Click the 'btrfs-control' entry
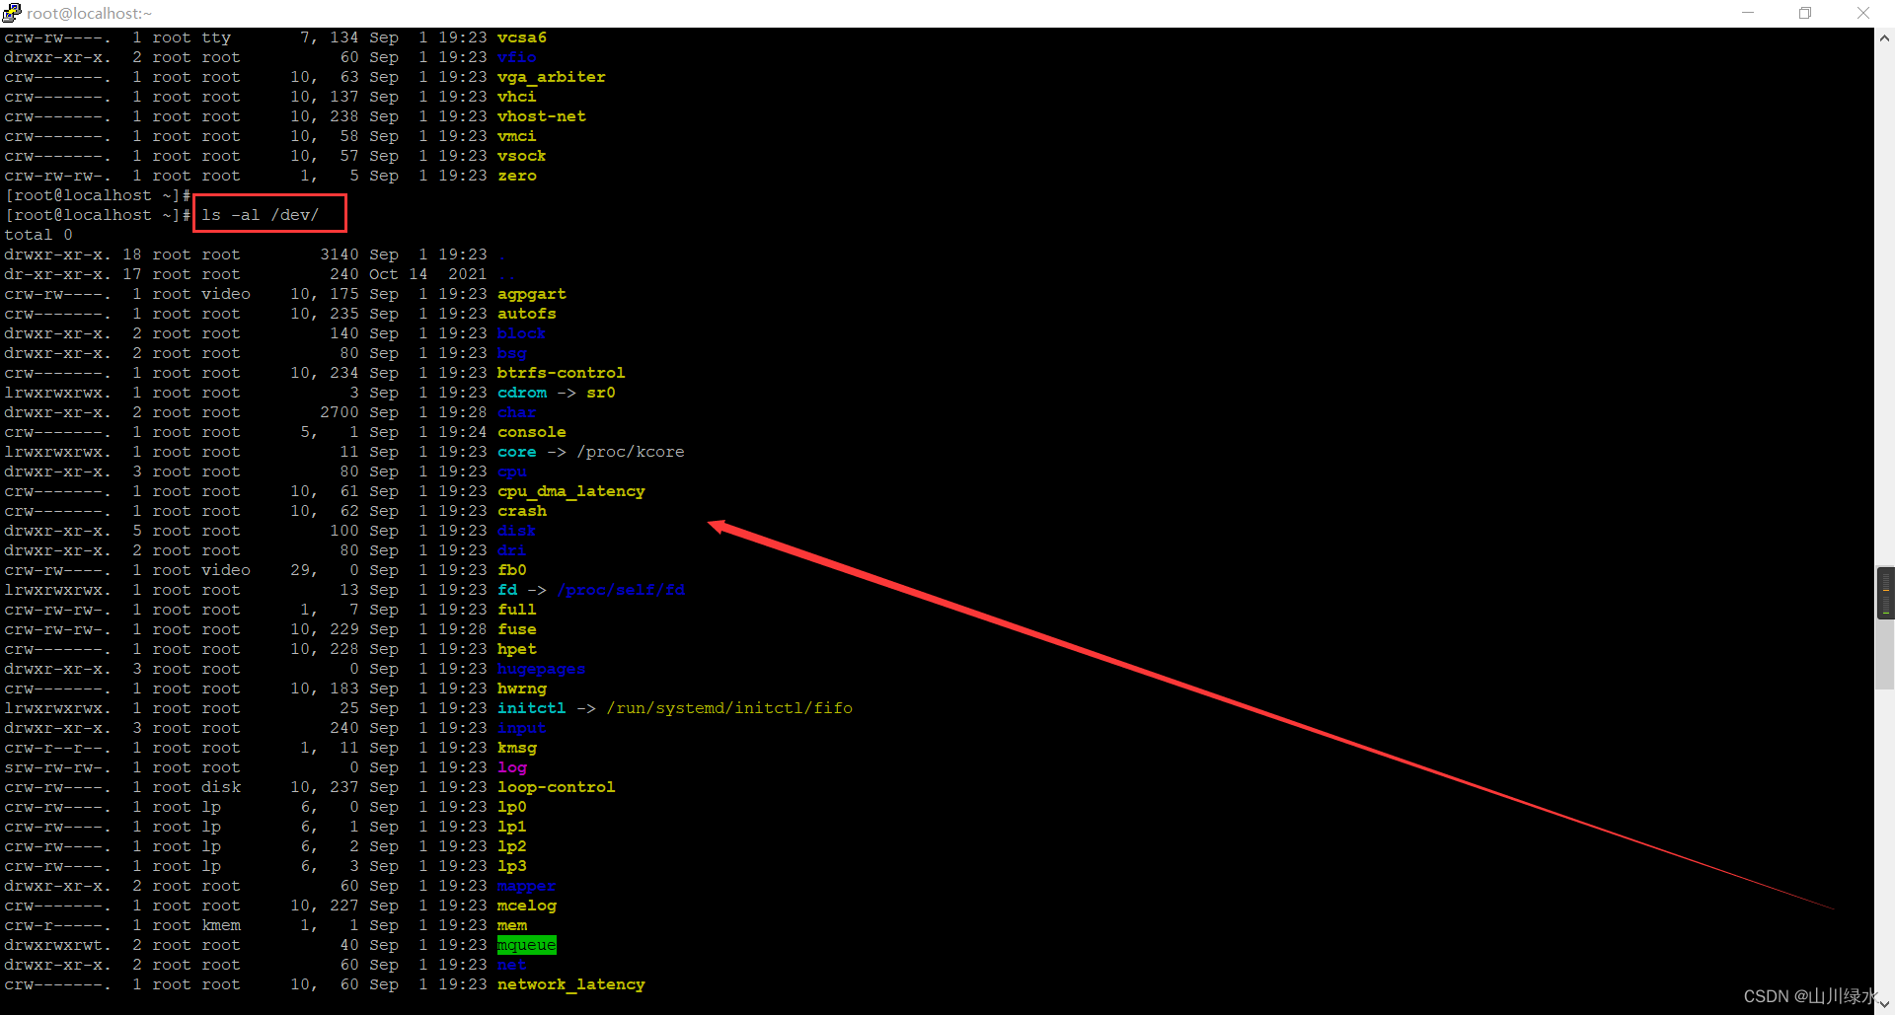Screen dimensions: 1895x1015 coord(562,373)
